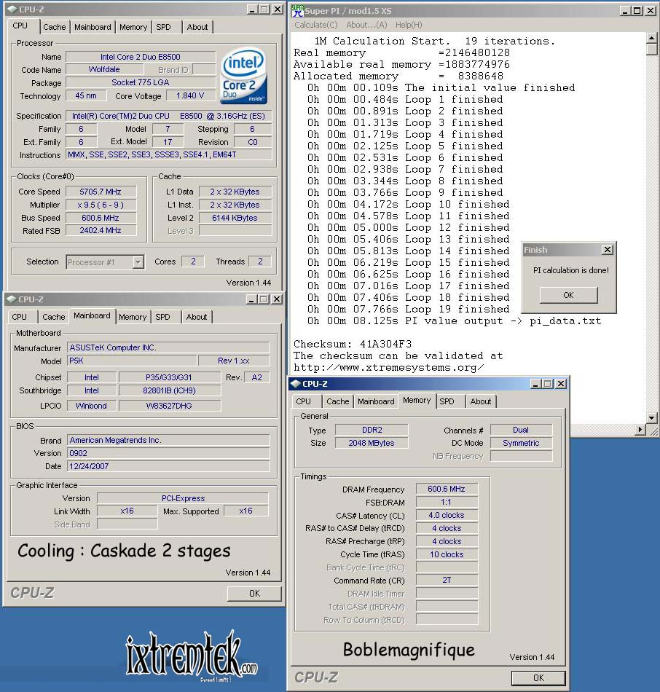The height and width of the screenshot is (692, 660).
Task: Maximize the Super PI window
Action: pos(637,11)
